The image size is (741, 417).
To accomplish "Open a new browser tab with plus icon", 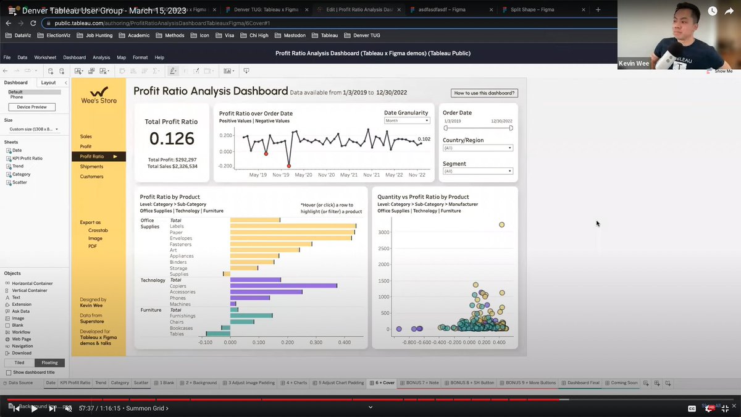I will point(598,10).
